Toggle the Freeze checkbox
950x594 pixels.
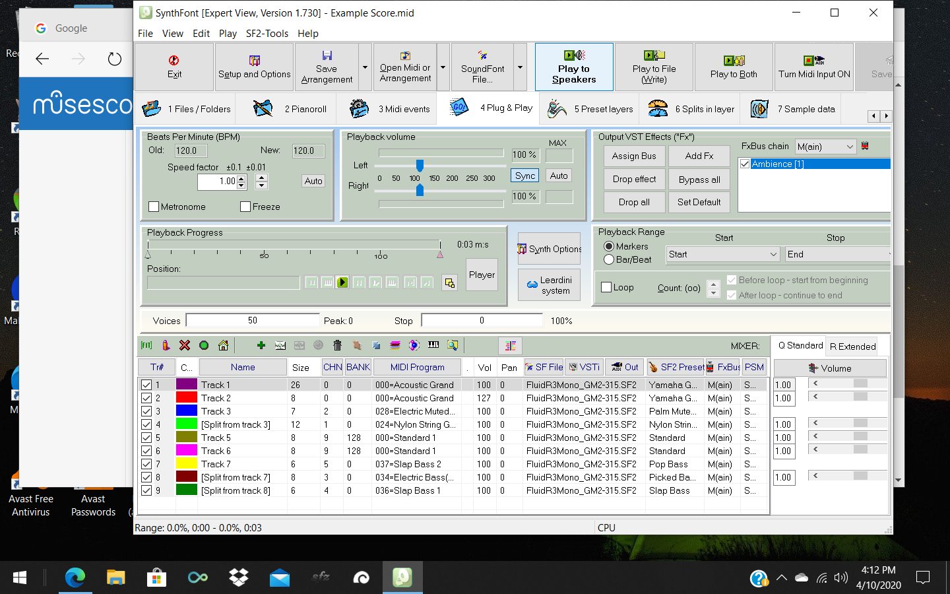tap(245, 207)
